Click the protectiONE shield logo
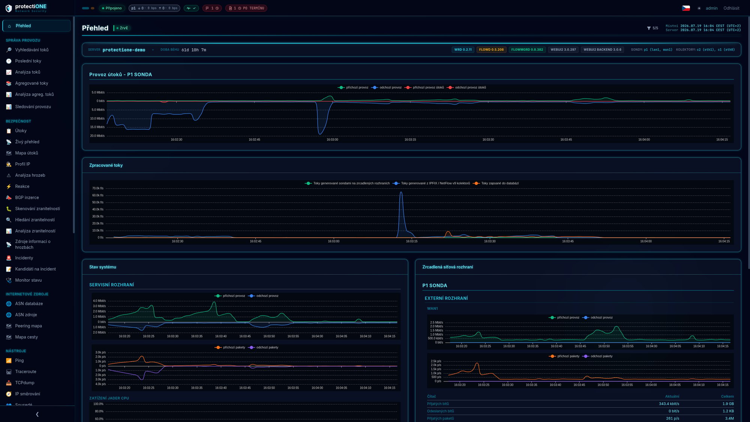The height and width of the screenshot is (422, 750). pos(9,8)
